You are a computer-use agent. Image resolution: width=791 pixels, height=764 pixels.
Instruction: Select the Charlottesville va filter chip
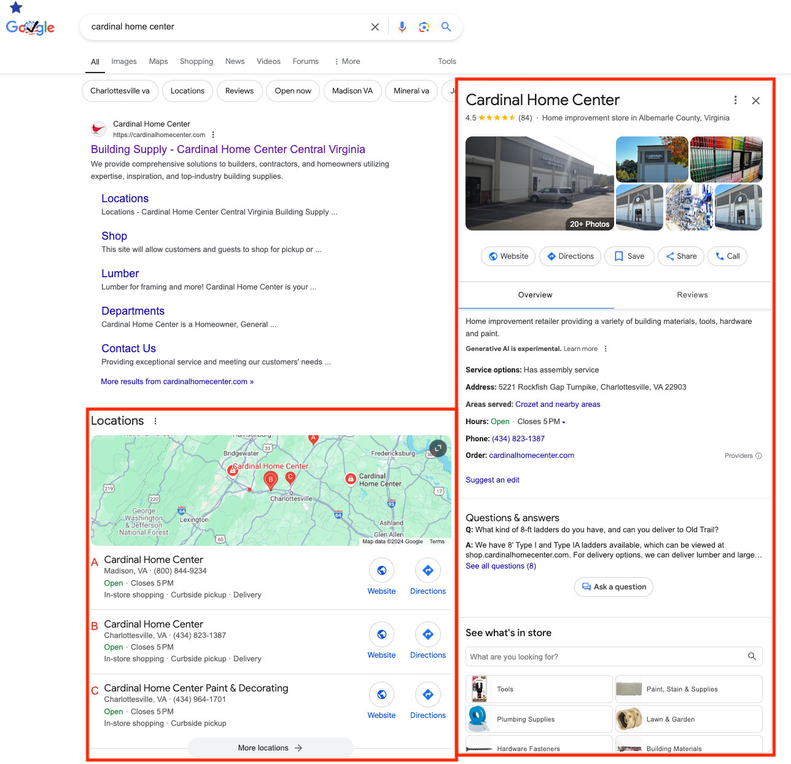tap(120, 91)
